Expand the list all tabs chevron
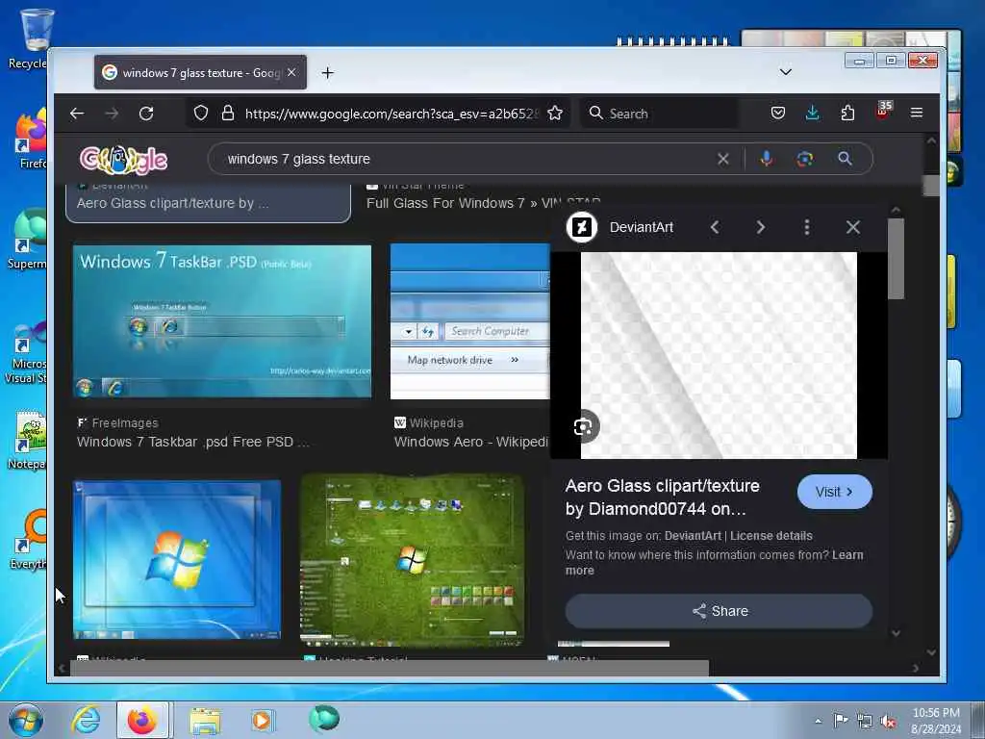 pyautogui.click(x=785, y=72)
